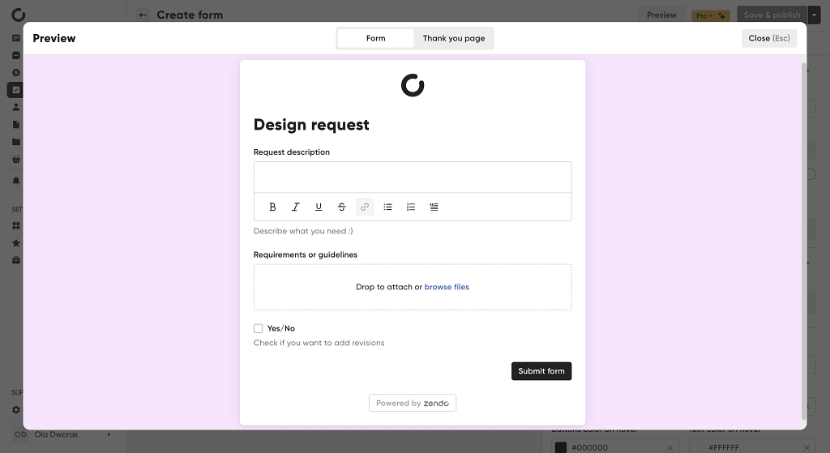Open the star sidebar icon
Image resolution: width=830 pixels, height=453 pixels.
(x=16, y=243)
